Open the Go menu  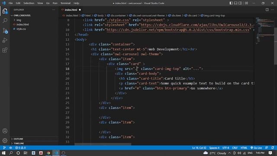tap(48, 3)
